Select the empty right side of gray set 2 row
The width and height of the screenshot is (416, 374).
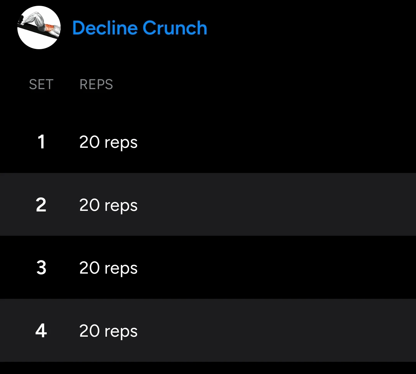277,204
